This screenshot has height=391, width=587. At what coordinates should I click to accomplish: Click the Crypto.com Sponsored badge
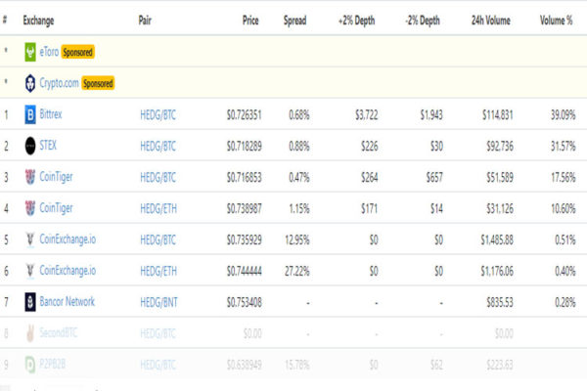pyautogui.click(x=98, y=83)
